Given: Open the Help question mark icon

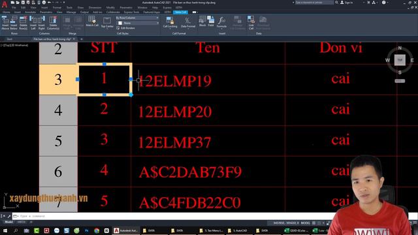Looking at the screenshot, I should coord(383,3).
